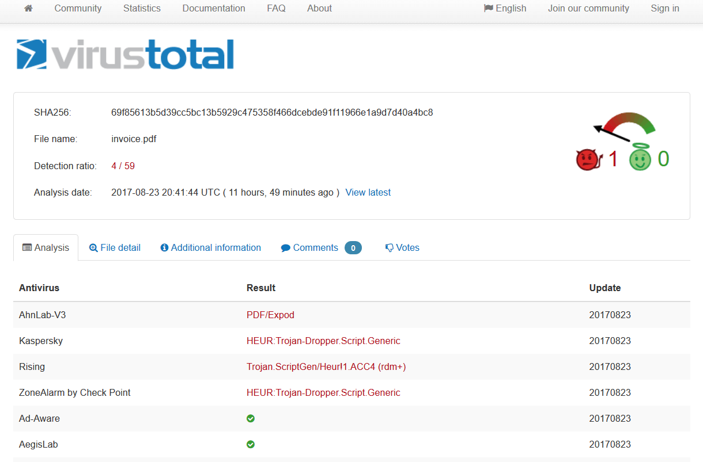The height and width of the screenshot is (462, 703).
Task: Click Join our community link
Action: [588, 9]
